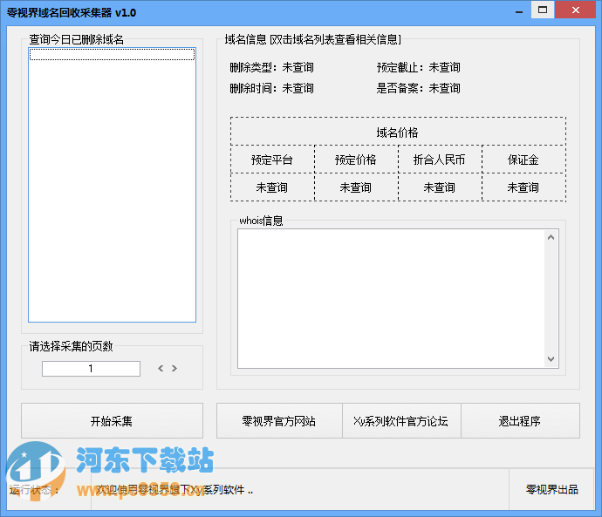602x517 pixels.
Task: Click the page number input field
Action: (x=91, y=369)
